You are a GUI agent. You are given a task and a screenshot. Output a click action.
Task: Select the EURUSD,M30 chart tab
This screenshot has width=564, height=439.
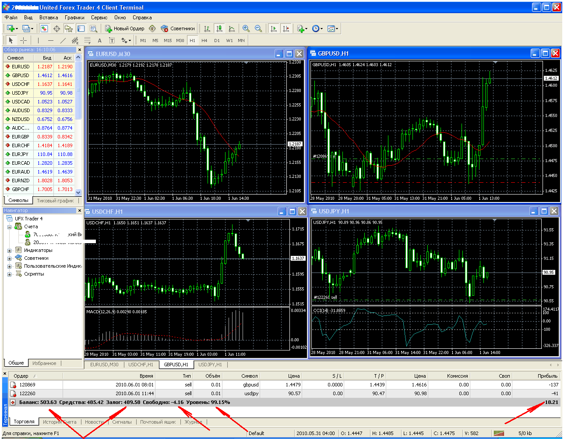(104, 365)
